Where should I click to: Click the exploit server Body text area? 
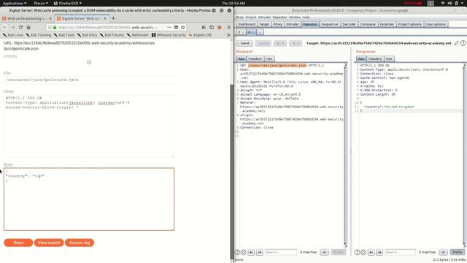[89, 199]
